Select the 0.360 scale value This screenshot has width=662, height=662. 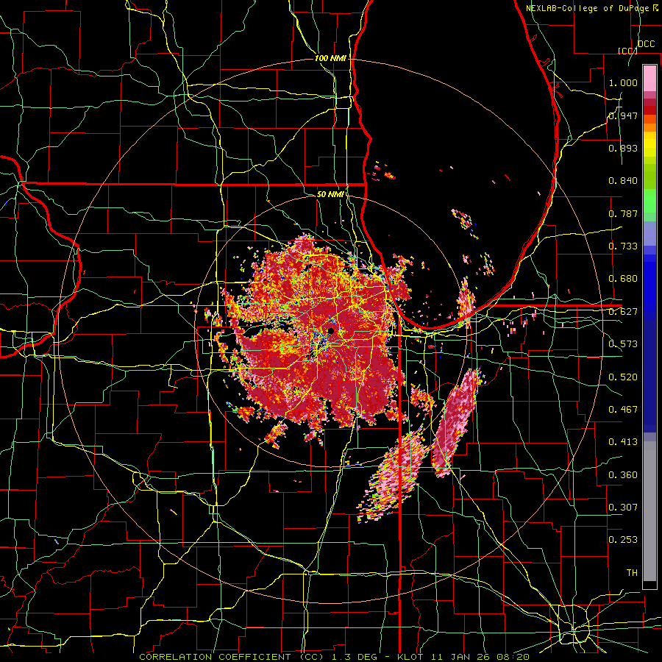(x=623, y=475)
